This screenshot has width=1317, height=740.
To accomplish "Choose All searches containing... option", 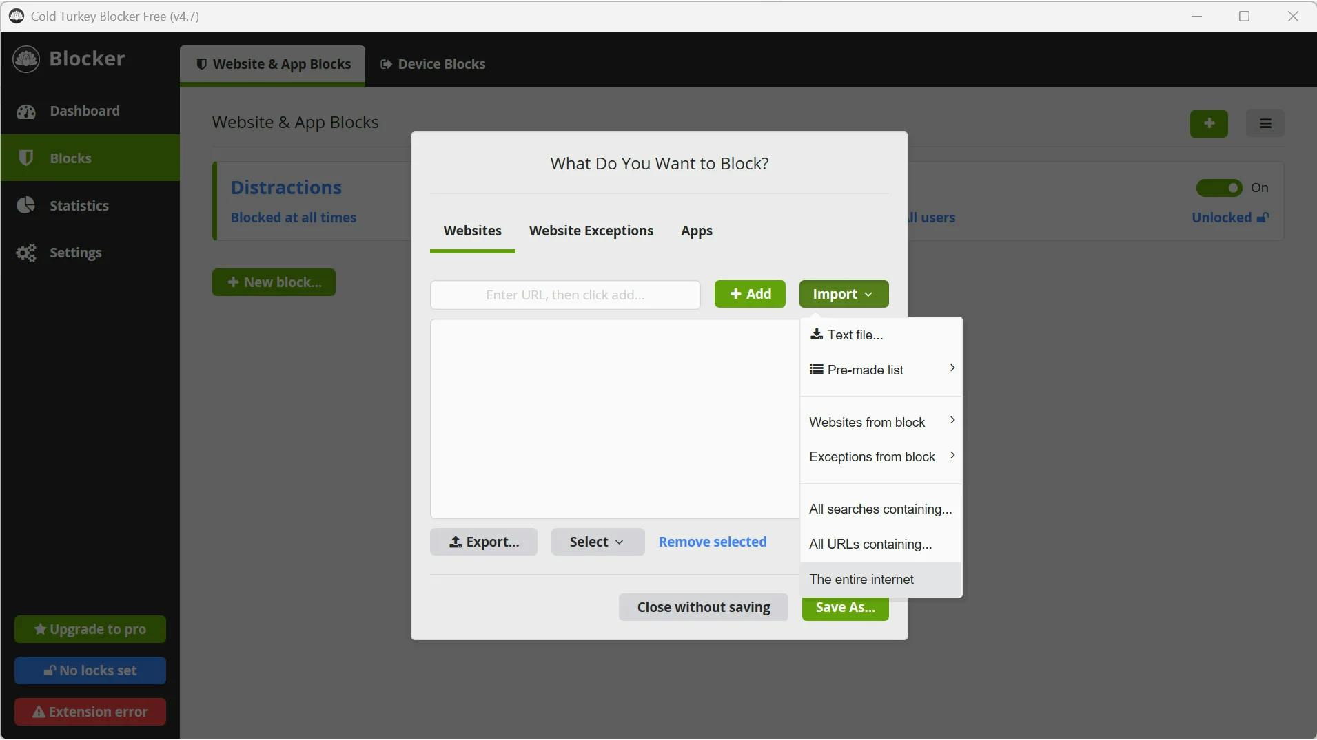I will [881, 509].
